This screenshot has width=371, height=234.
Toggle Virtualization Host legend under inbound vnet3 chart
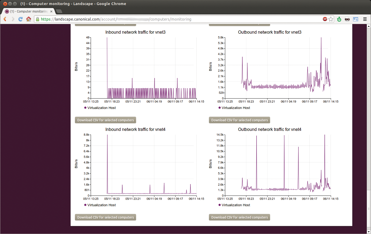(100, 108)
